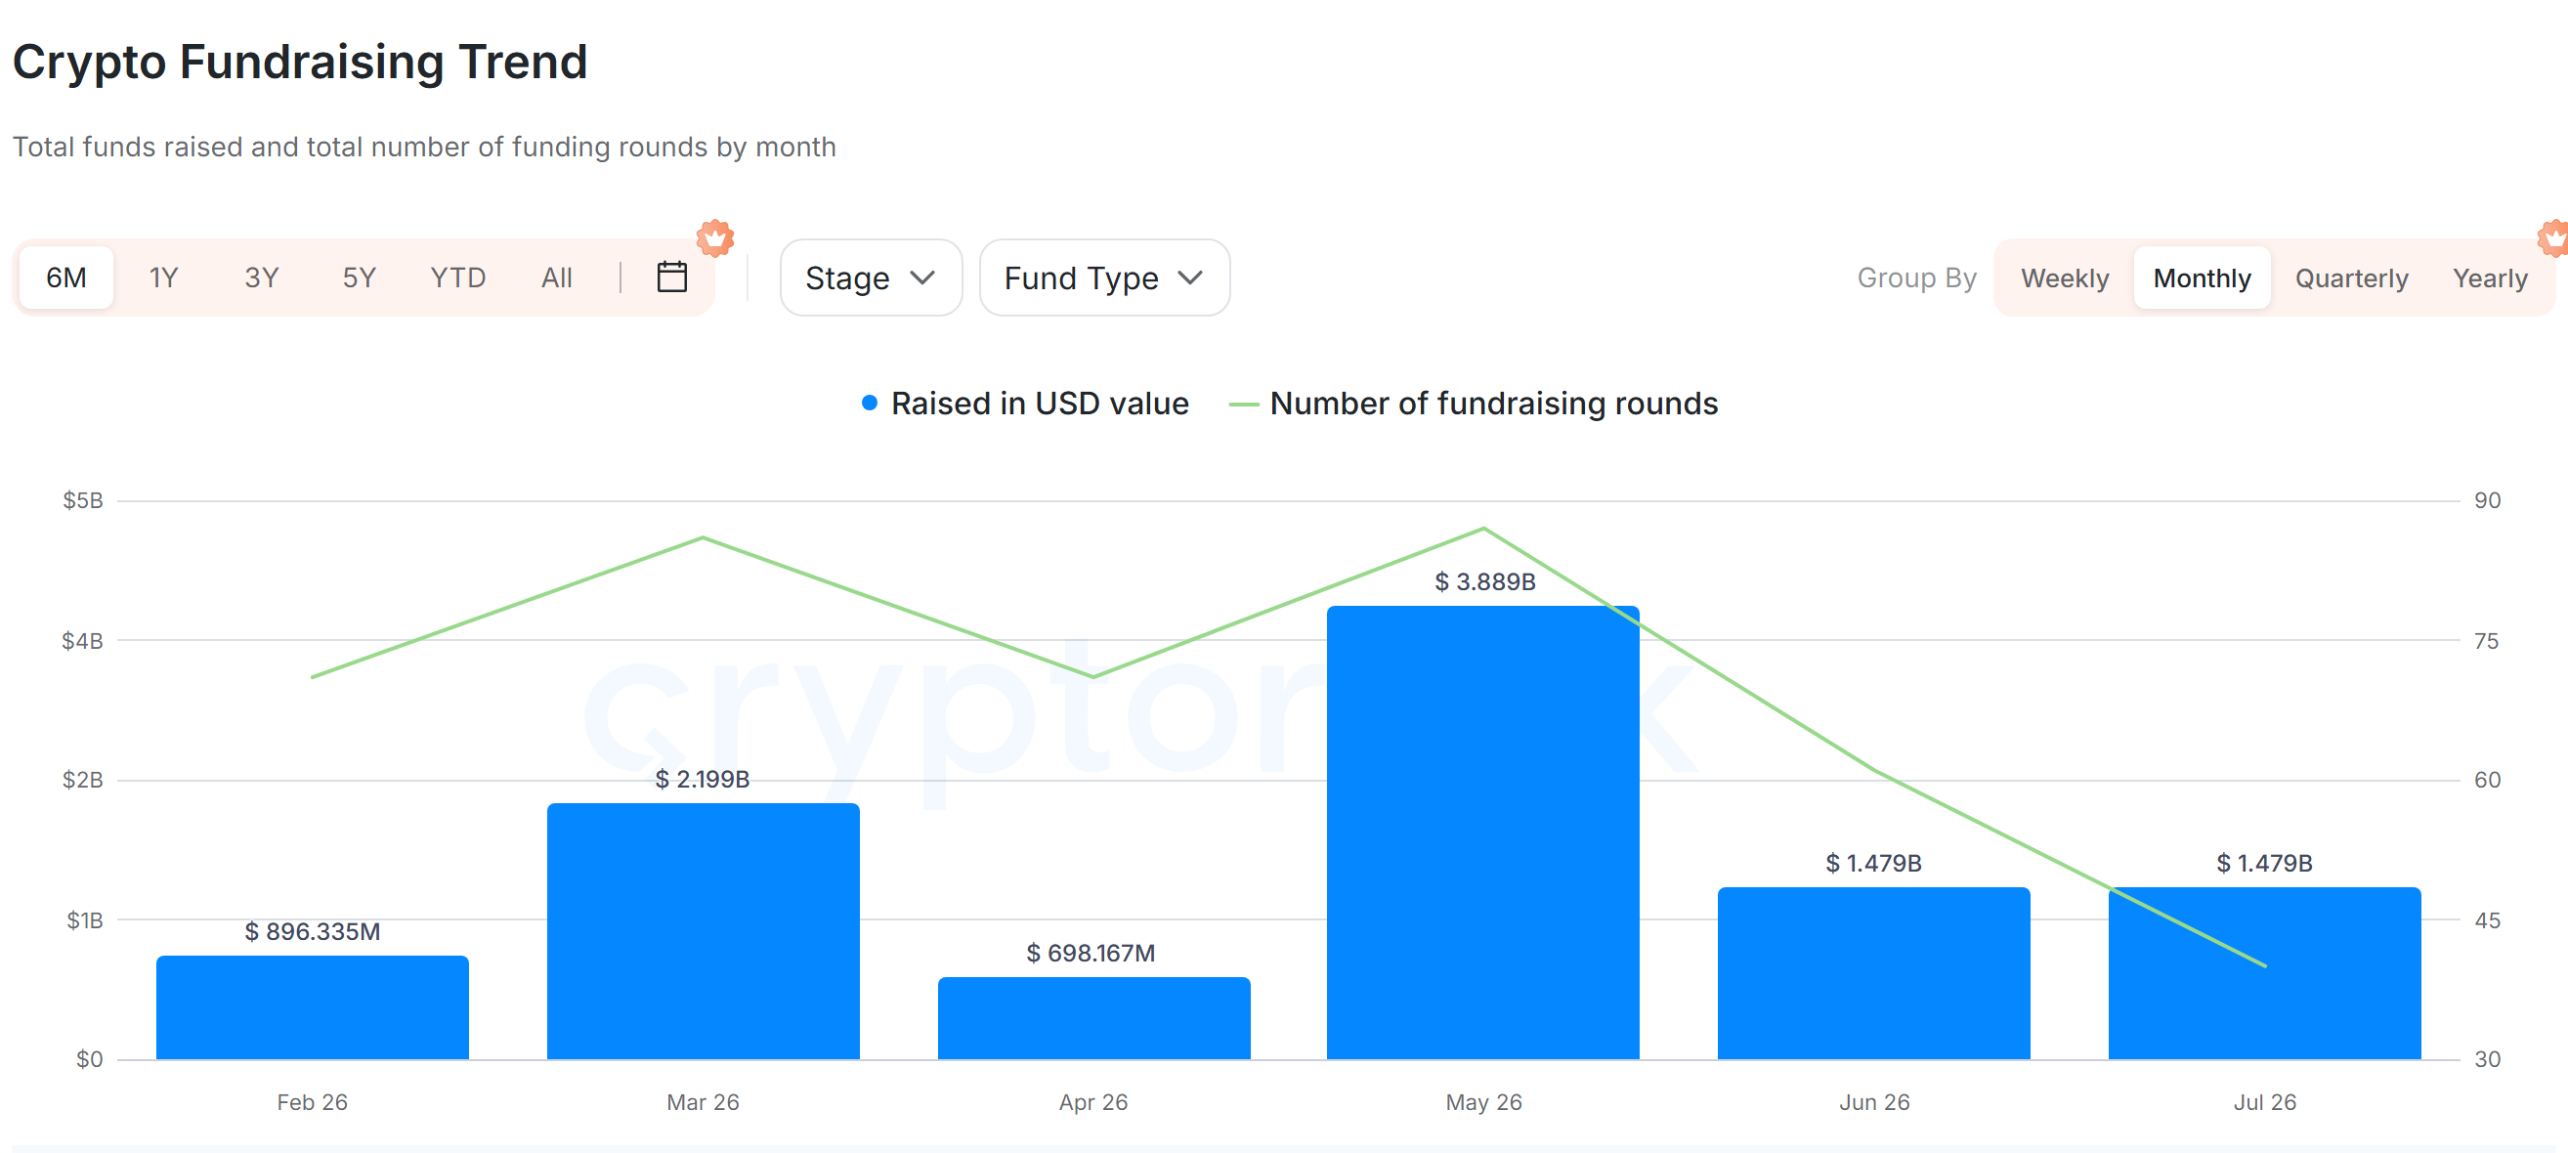Click the Jun 26 bar
2568x1153 pixels.
(1874, 972)
